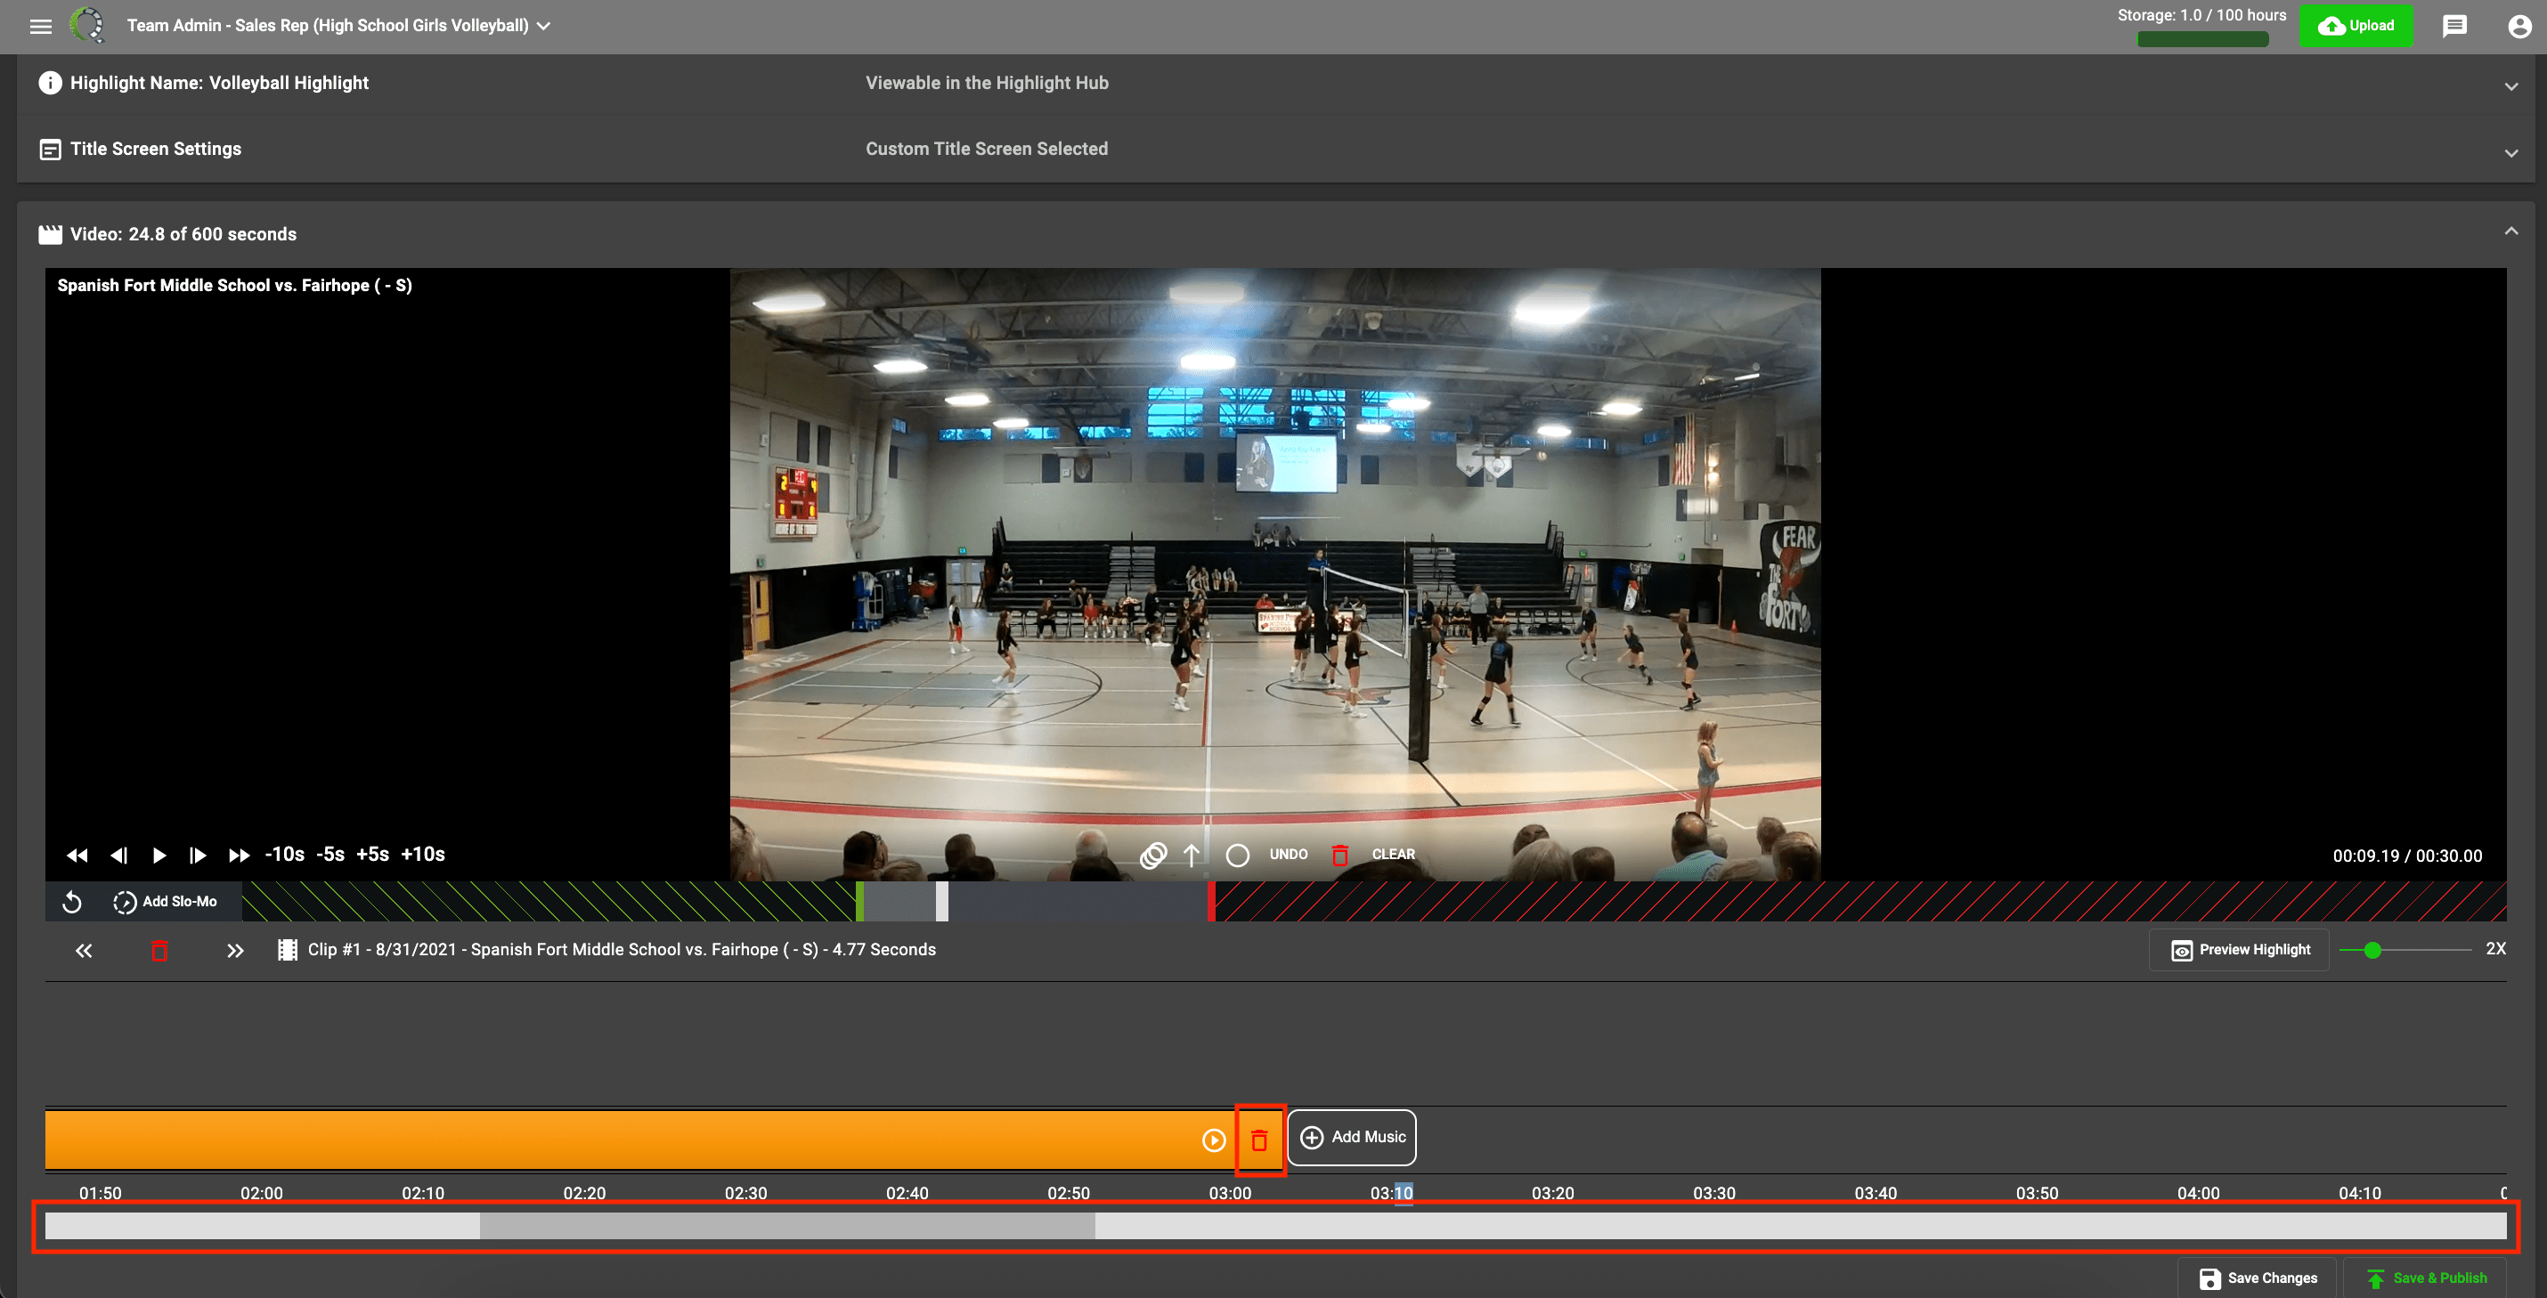This screenshot has height=1298, width=2547.
Task: Click the Highlight Hub visibility row
Action: coord(987,82)
